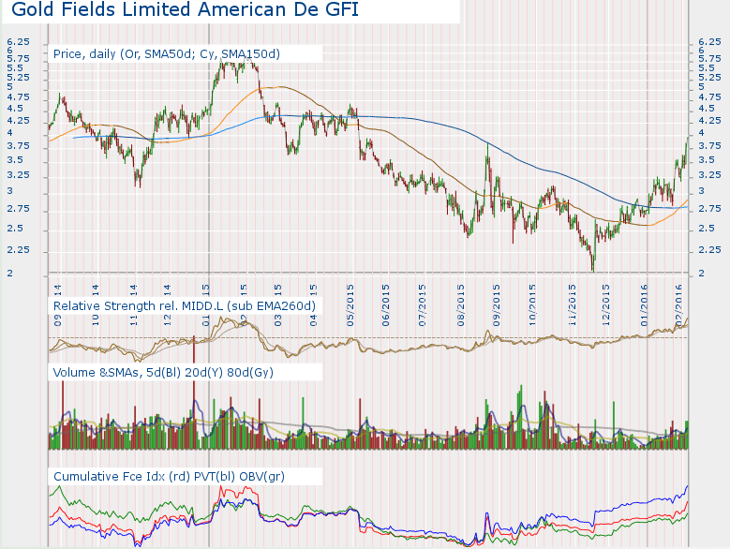Click the 2 value on left price axis
The height and width of the screenshot is (549, 730).
[x=9, y=274]
